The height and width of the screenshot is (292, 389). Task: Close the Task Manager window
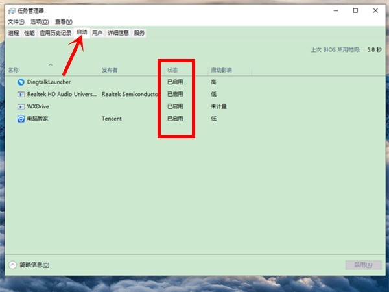[375, 10]
